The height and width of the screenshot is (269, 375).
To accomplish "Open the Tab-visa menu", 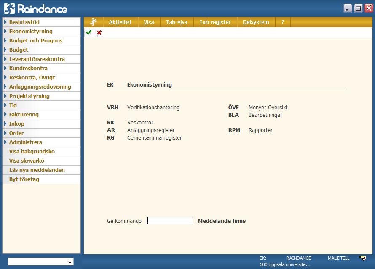I will [177, 22].
